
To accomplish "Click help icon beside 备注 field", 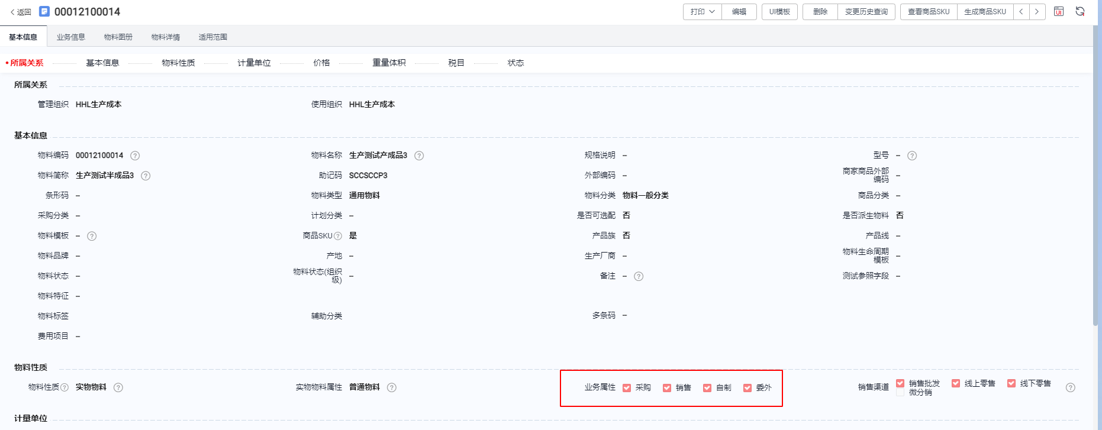I will pyautogui.click(x=639, y=276).
